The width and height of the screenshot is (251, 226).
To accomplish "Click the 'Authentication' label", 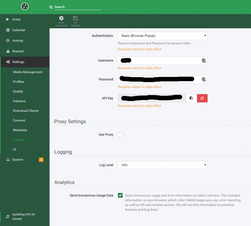I will point(102,36).
